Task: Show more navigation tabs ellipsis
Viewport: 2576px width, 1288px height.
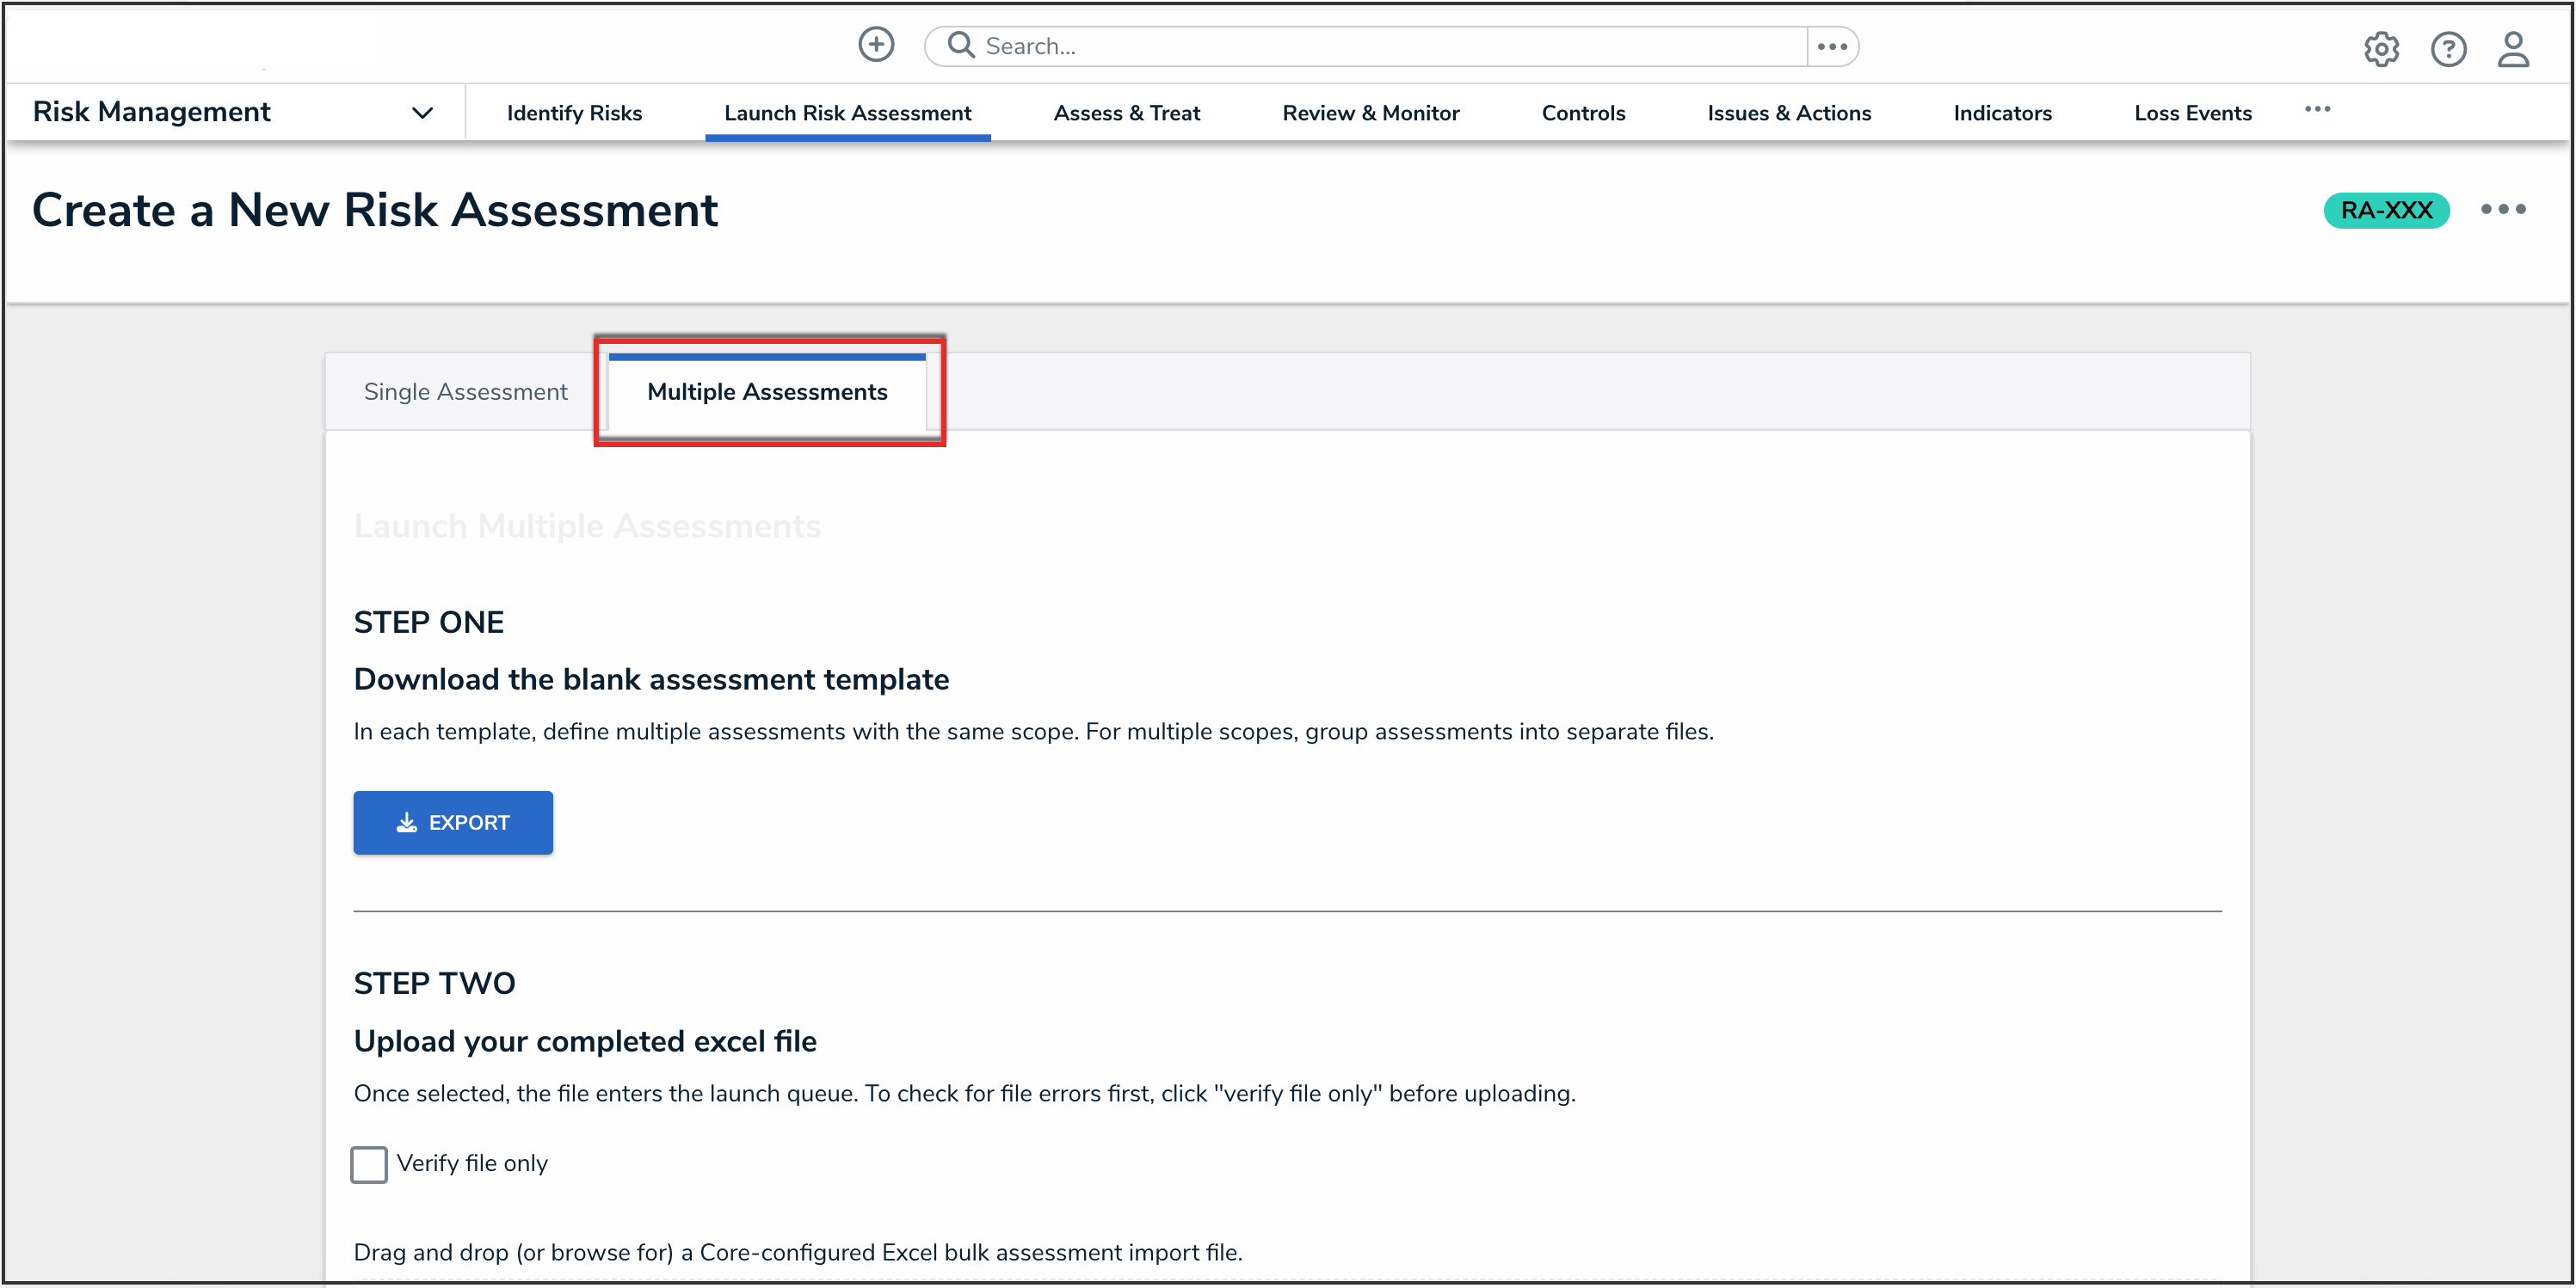Action: click(2317, 110)
